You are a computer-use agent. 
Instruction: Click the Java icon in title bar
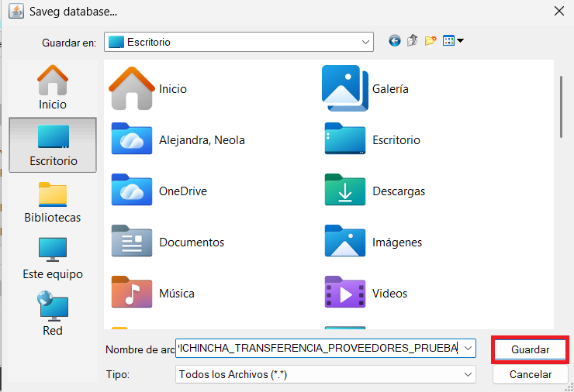coord(16,11)
